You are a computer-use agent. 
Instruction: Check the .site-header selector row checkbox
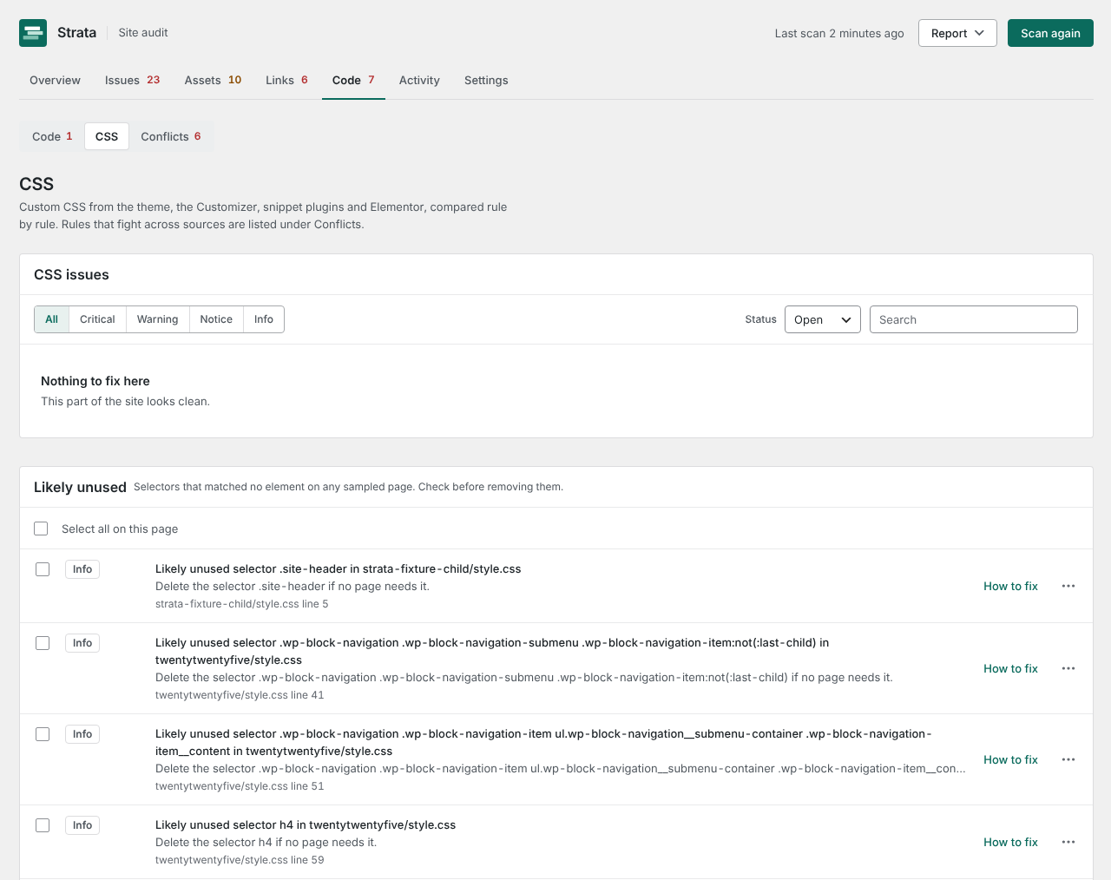coord(43,569)
